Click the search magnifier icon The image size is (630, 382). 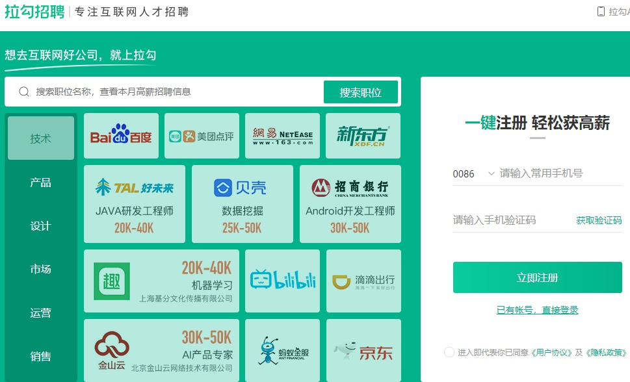[24, 92]
